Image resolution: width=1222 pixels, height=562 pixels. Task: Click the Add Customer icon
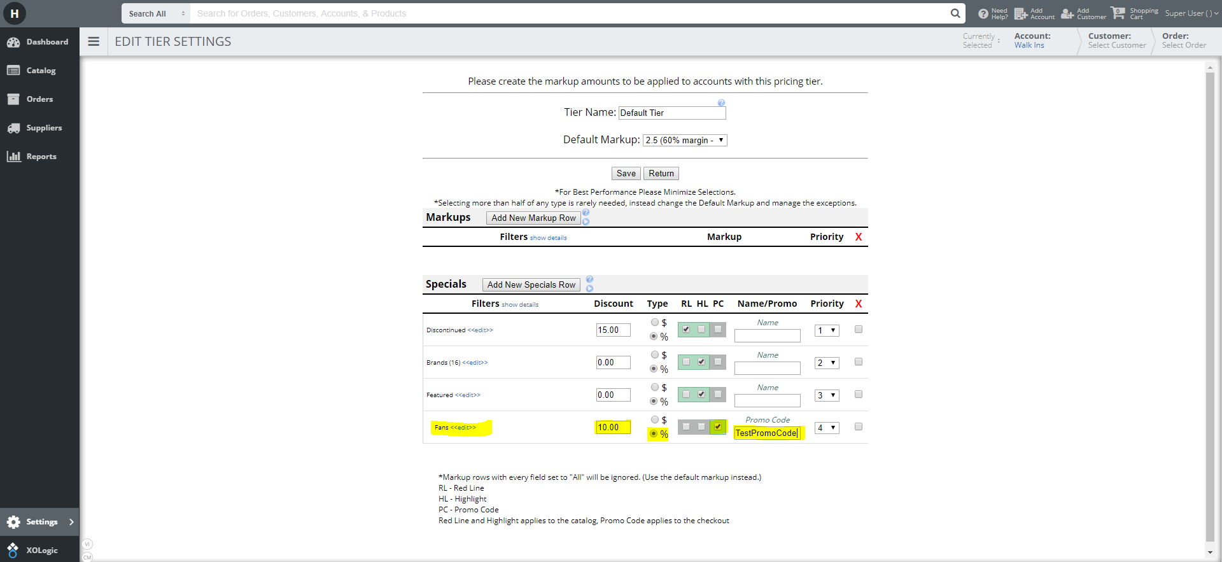pos(1067,13)
